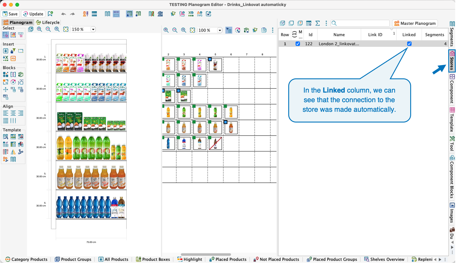This screenshot has width=456, height=263.
Task: Switch to Placed Product Groups bottom tab
Action: pyautogui.click(x=332, y=259)
